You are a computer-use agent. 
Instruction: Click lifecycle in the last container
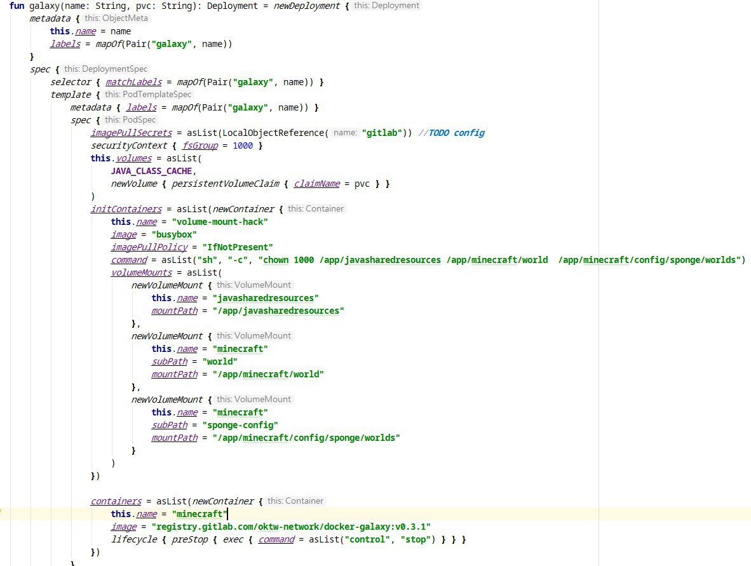tap(134, 539)
